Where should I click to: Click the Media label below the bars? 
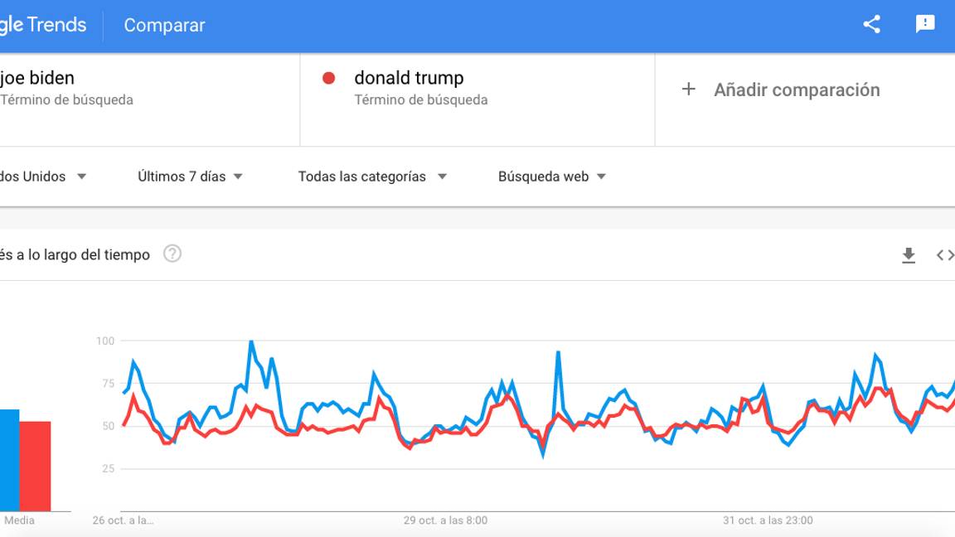pos(19,520)
